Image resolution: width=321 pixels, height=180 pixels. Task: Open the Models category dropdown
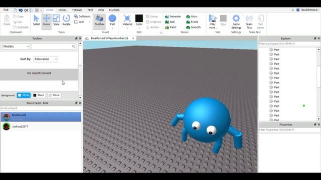16,46
